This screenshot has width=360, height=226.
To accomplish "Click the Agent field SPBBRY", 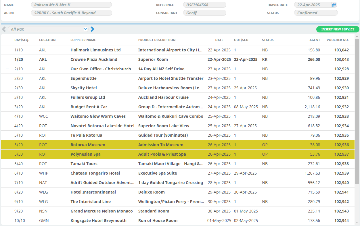I will tap(71, 13).
